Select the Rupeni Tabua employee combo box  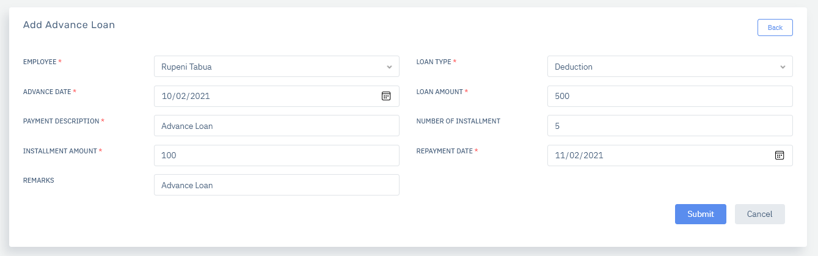click(x=277, y=67)
